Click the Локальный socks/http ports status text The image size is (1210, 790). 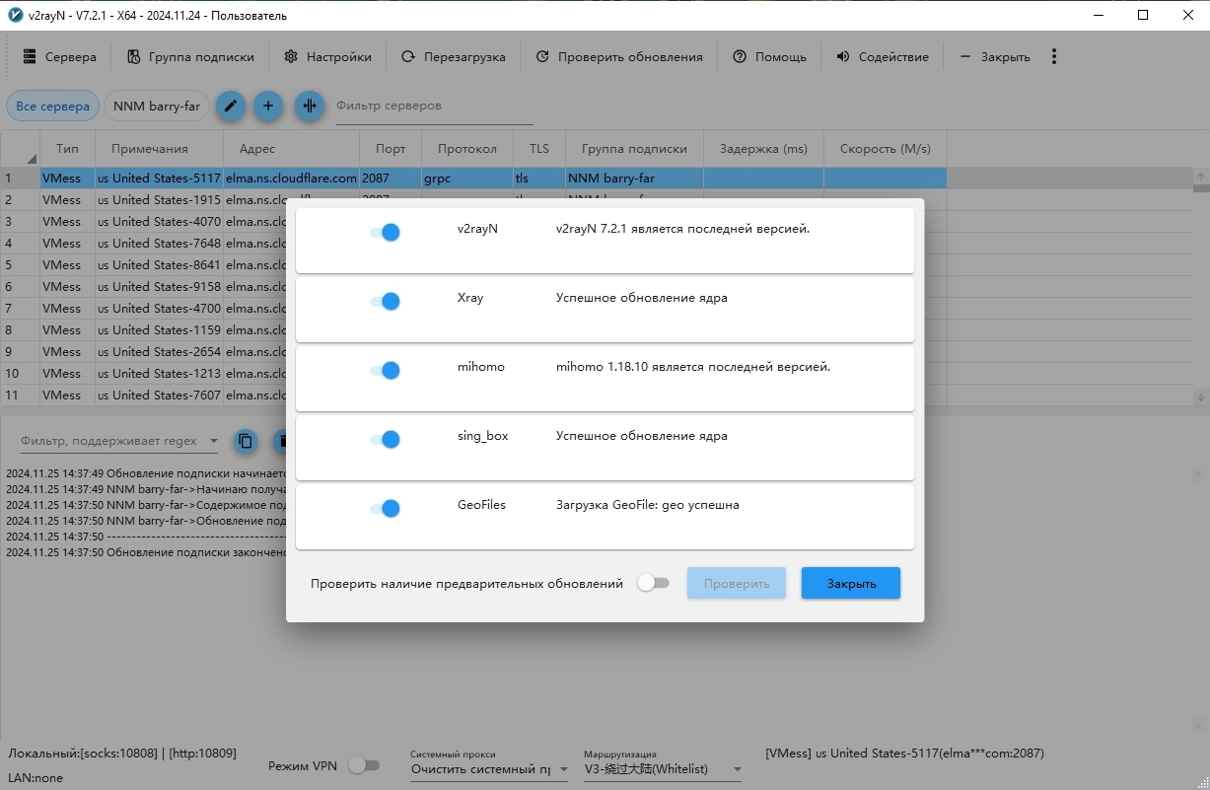coord(122,754)
